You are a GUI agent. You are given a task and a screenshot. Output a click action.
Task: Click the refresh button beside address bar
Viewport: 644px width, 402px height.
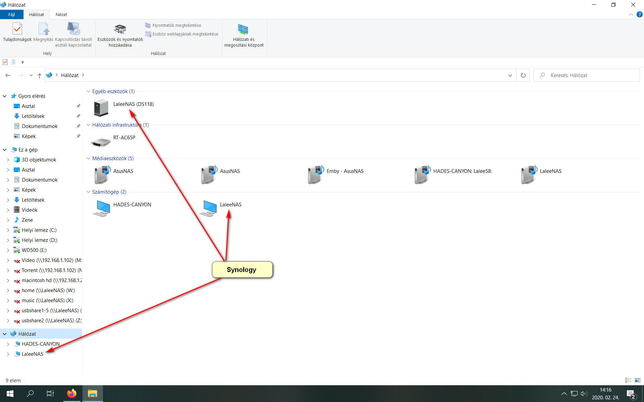[x=523, y=75]
